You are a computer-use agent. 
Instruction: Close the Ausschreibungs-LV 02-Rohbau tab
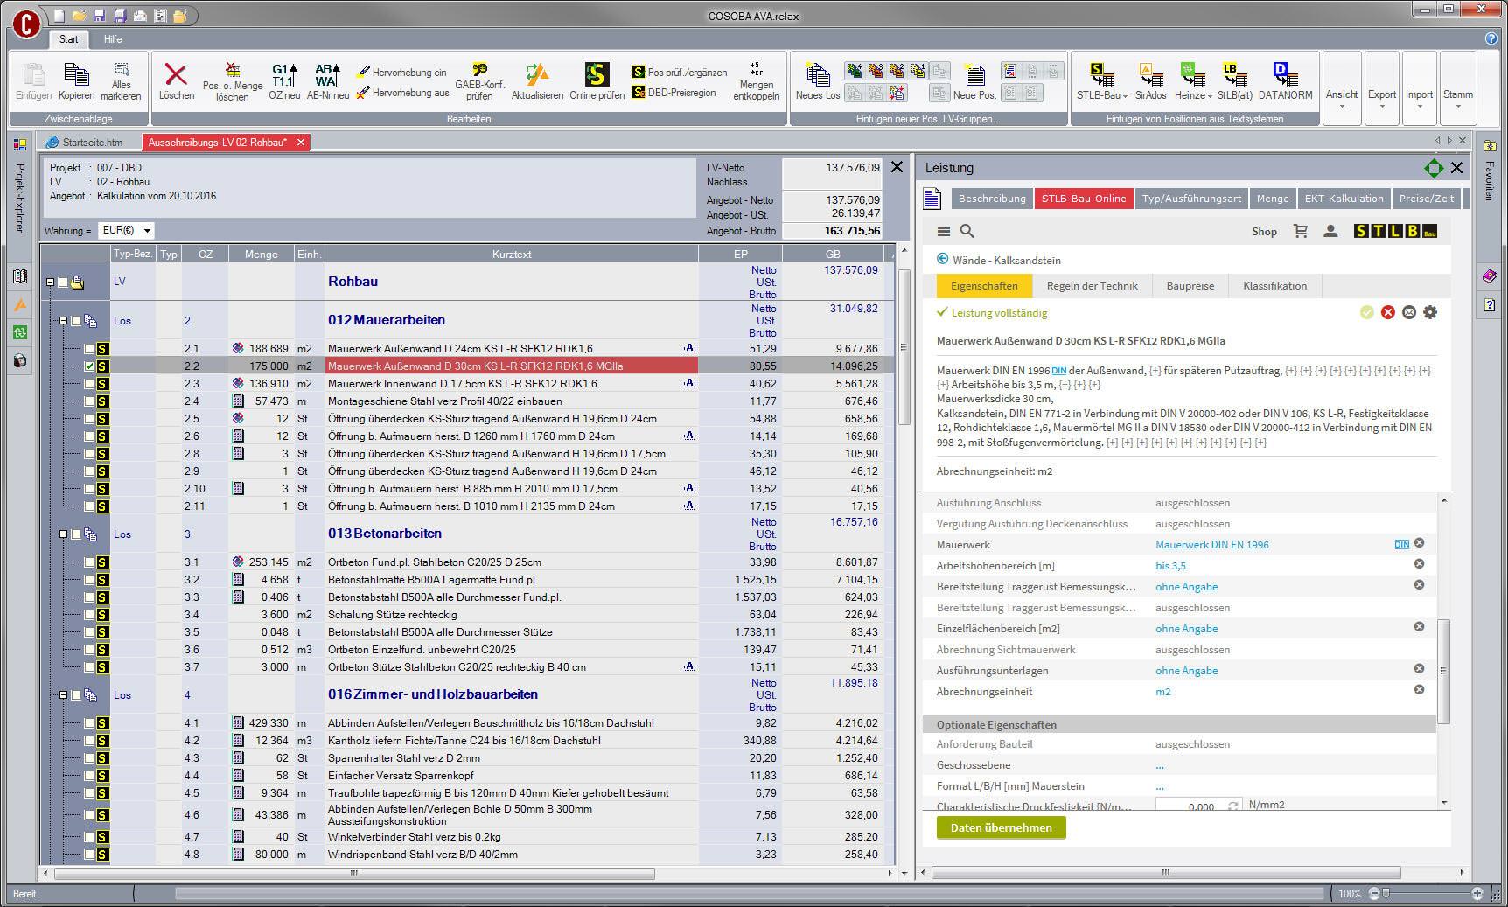300,143
